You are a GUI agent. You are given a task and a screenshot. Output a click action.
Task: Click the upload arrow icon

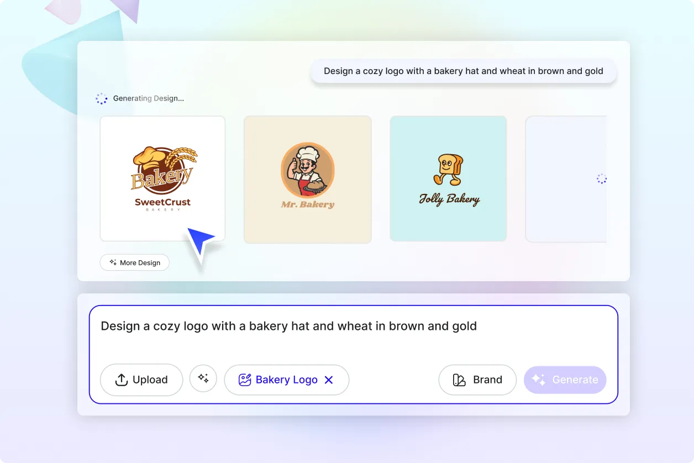(121, 380)
